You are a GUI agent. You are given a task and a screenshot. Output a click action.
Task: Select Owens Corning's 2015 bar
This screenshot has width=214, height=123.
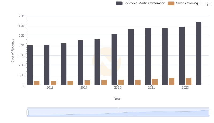[53, 83]
